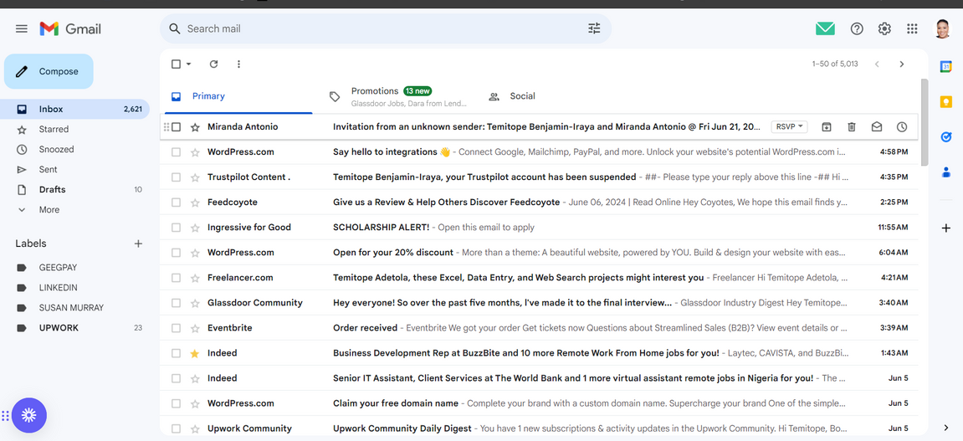Tick the Freelancer.com email checkbox
The height and width of the screenshot is (441, 963).
(x=177, y=278)
